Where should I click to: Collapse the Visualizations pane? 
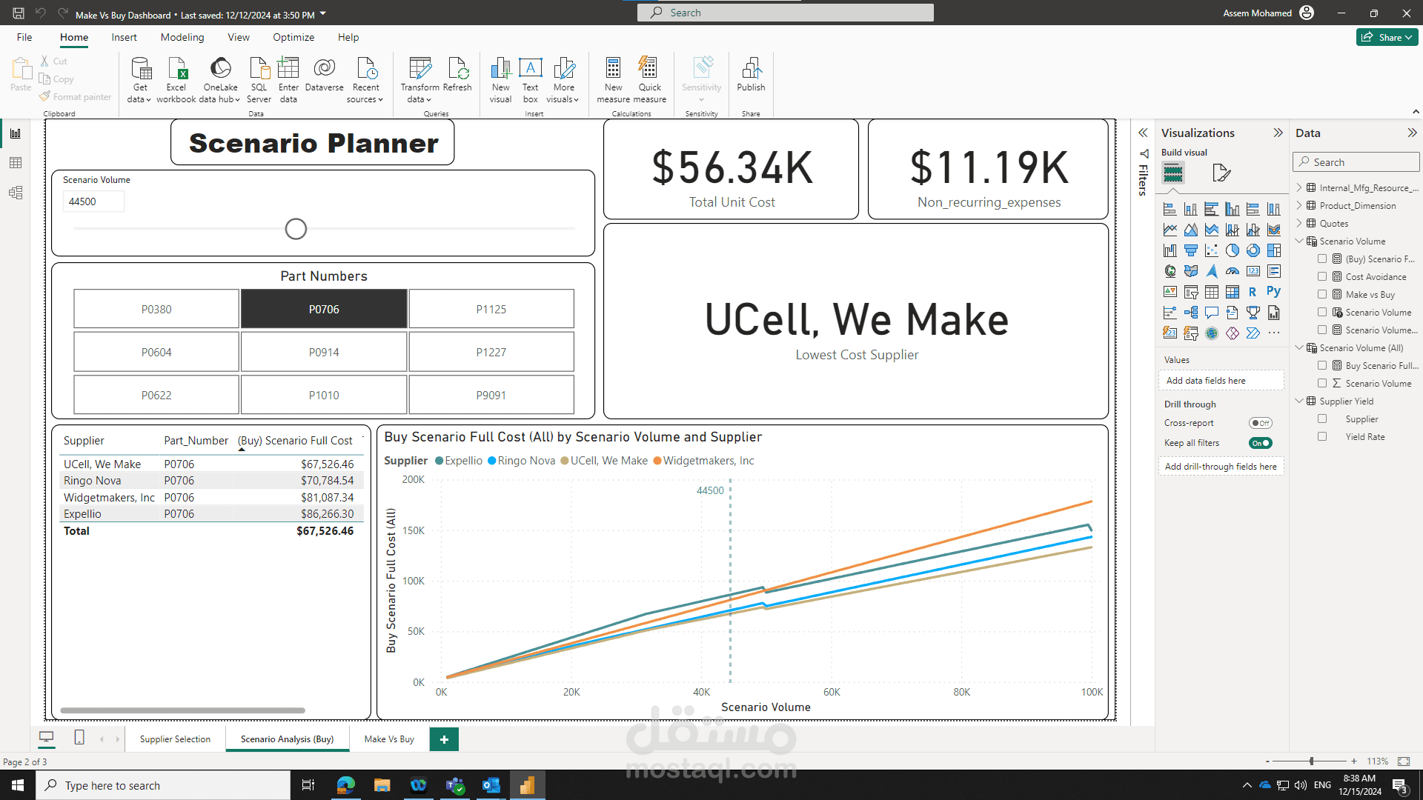(1278, 133)
